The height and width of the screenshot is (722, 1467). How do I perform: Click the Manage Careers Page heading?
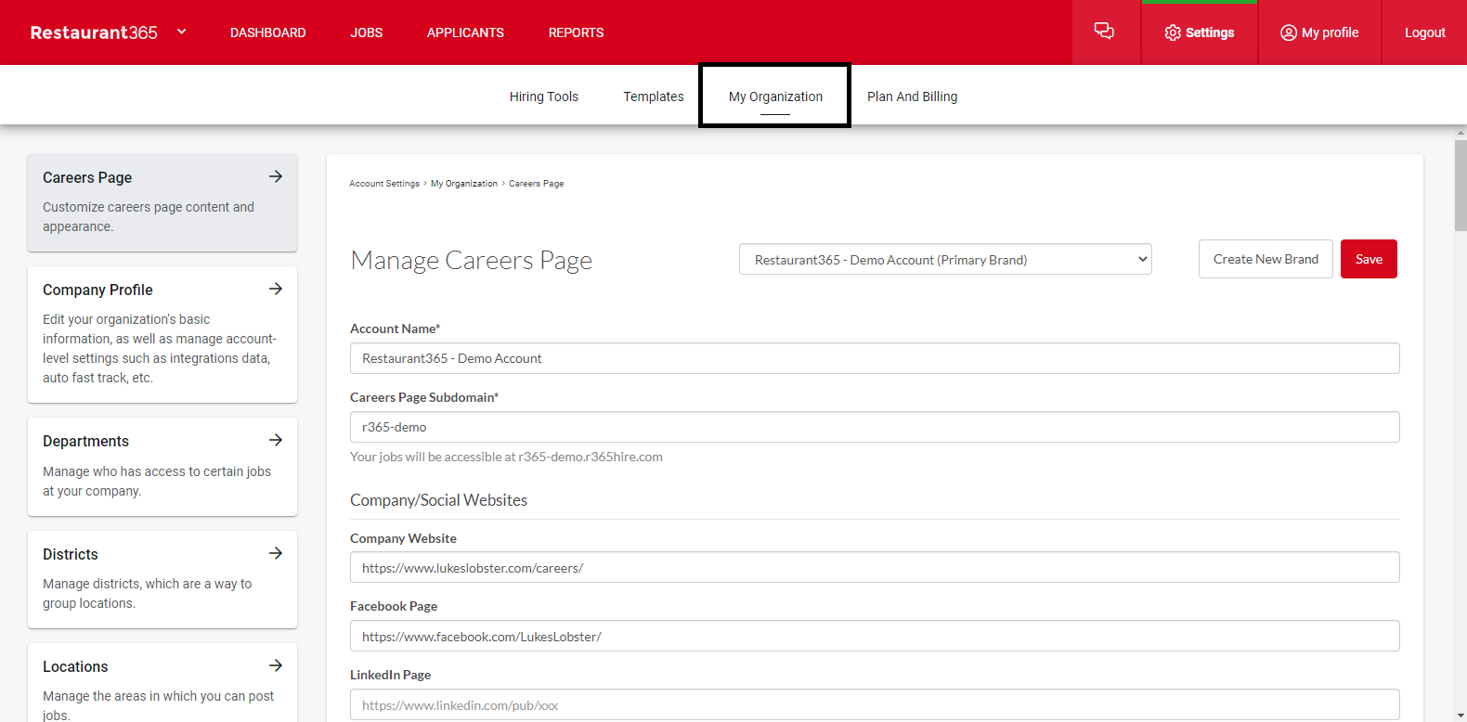click(472, 260)
